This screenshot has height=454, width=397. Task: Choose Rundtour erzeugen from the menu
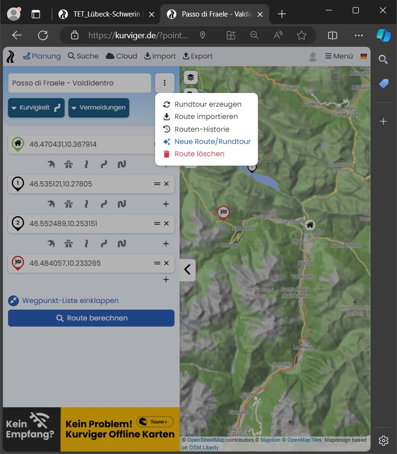(x=207, y=104)
